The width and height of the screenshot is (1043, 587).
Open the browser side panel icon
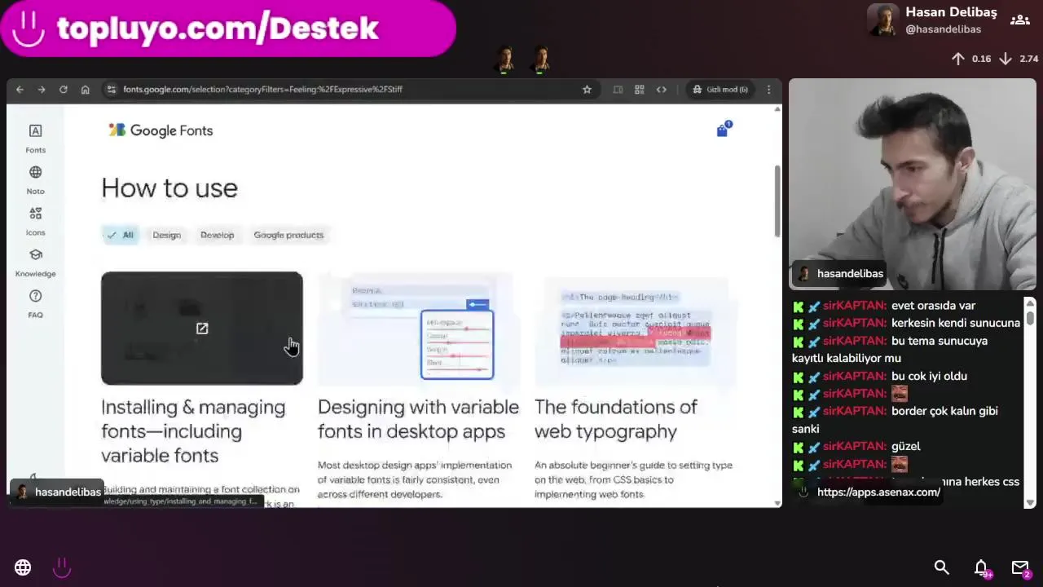point(618,90)
